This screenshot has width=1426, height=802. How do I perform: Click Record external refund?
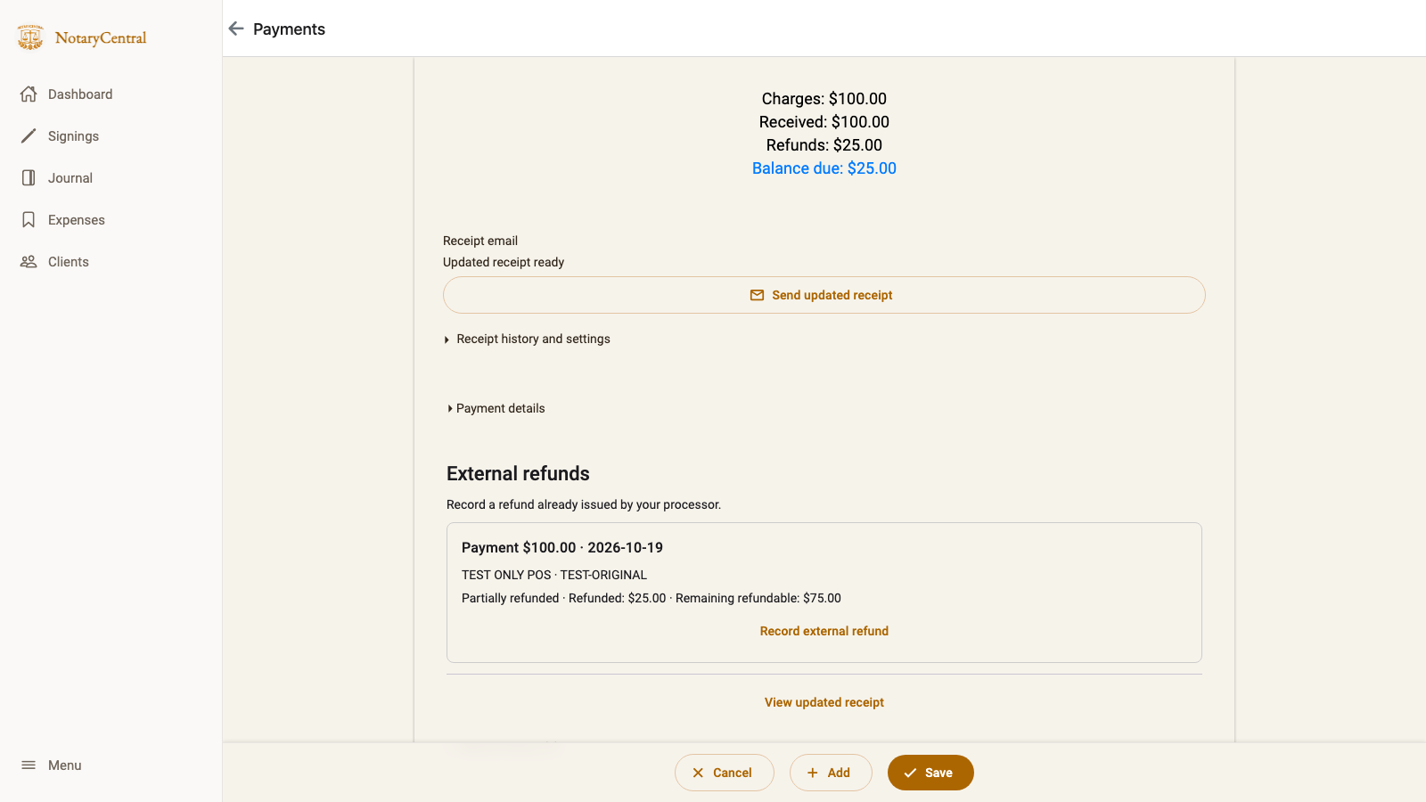coord(824,631)
